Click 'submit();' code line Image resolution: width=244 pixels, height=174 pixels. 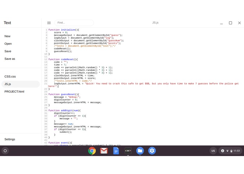[x=66, y=132]
